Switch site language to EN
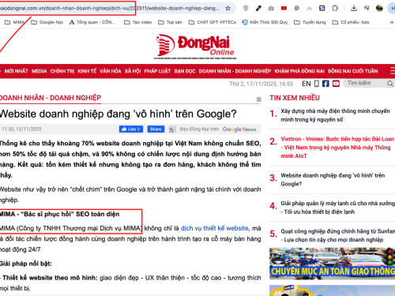 307,84
